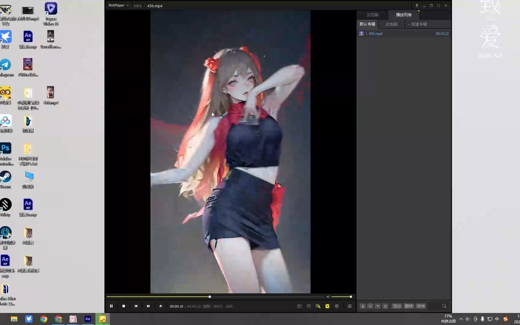520x325 pixels.
Task: Click the elapsed time 00:00:10
Action: (x=176, y=306)
